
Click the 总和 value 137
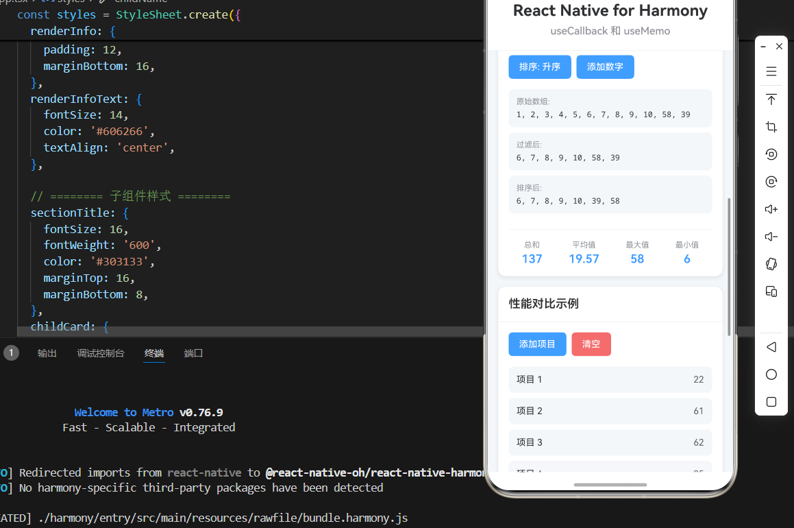(532, 259)
